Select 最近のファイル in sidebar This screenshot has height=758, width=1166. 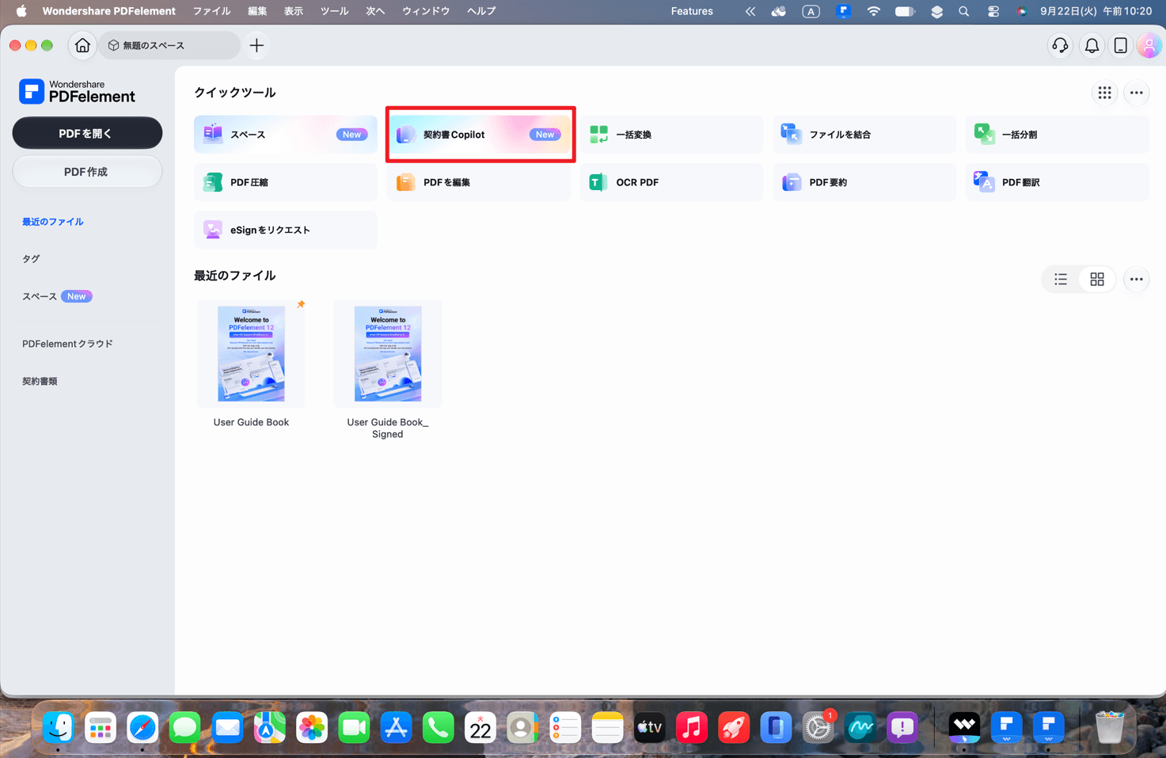(x=53, y=222)
